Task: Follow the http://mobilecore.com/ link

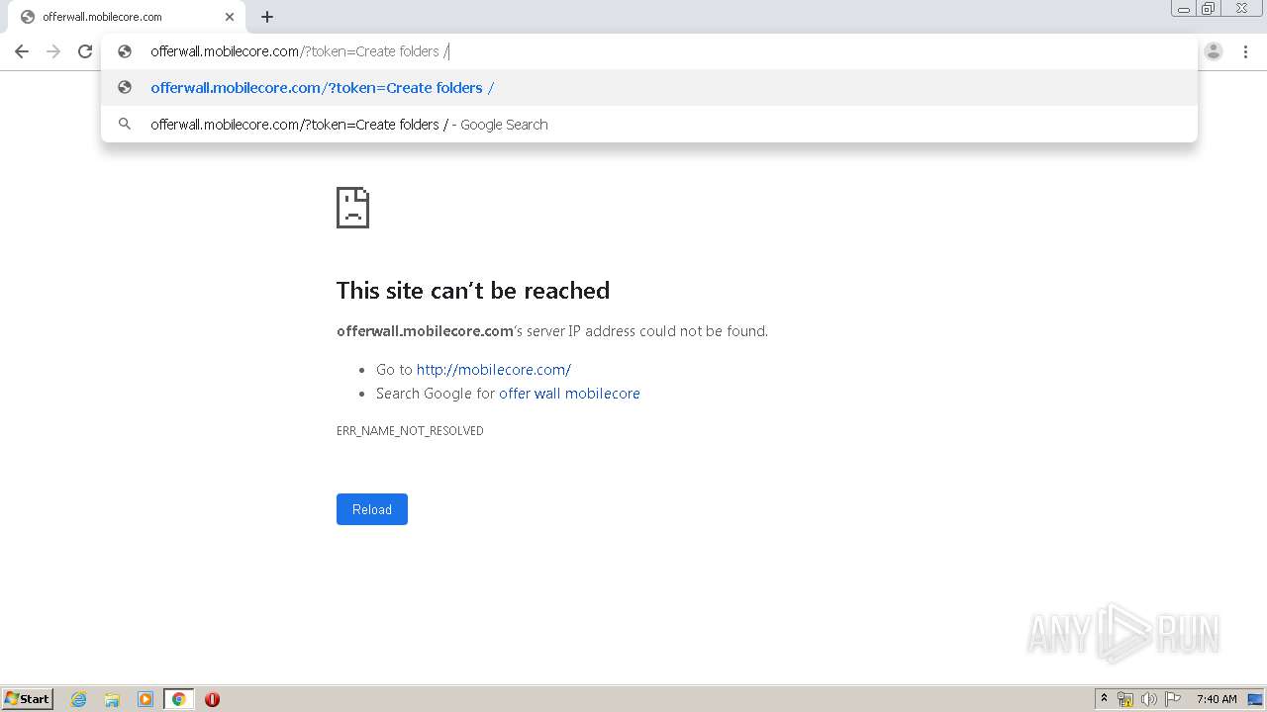Action: pyautogui.click(x=494, y=370)
